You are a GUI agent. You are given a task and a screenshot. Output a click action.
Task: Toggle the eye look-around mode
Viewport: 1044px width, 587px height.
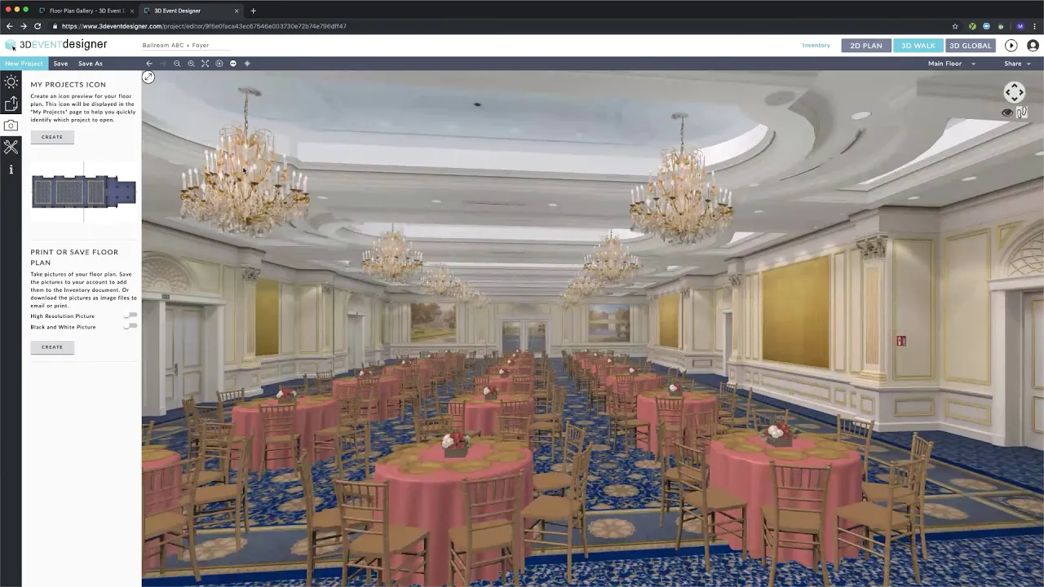[x=1007, y=113]
